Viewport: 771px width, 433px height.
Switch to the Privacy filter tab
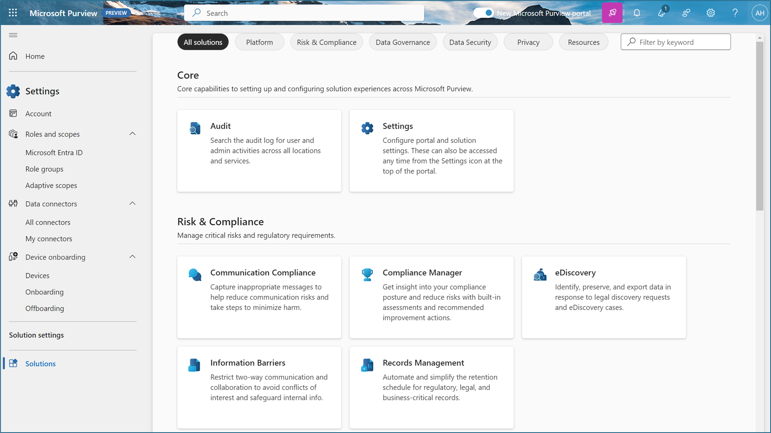528,42
